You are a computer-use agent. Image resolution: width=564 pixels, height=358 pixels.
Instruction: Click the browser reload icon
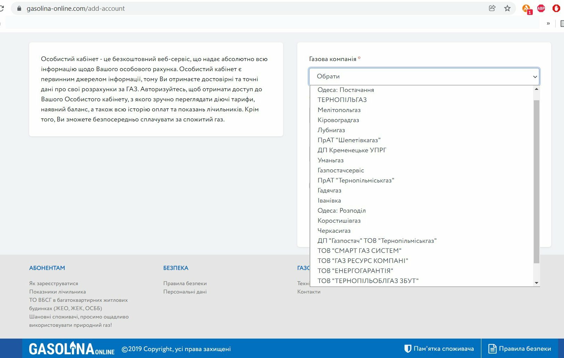click(x=1, y=8)
